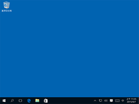Image resolution: width=139 pixels, height=104 pixels.
Task: Open the clock showing 上午 11:35
Action: click(x=131, y=100)
